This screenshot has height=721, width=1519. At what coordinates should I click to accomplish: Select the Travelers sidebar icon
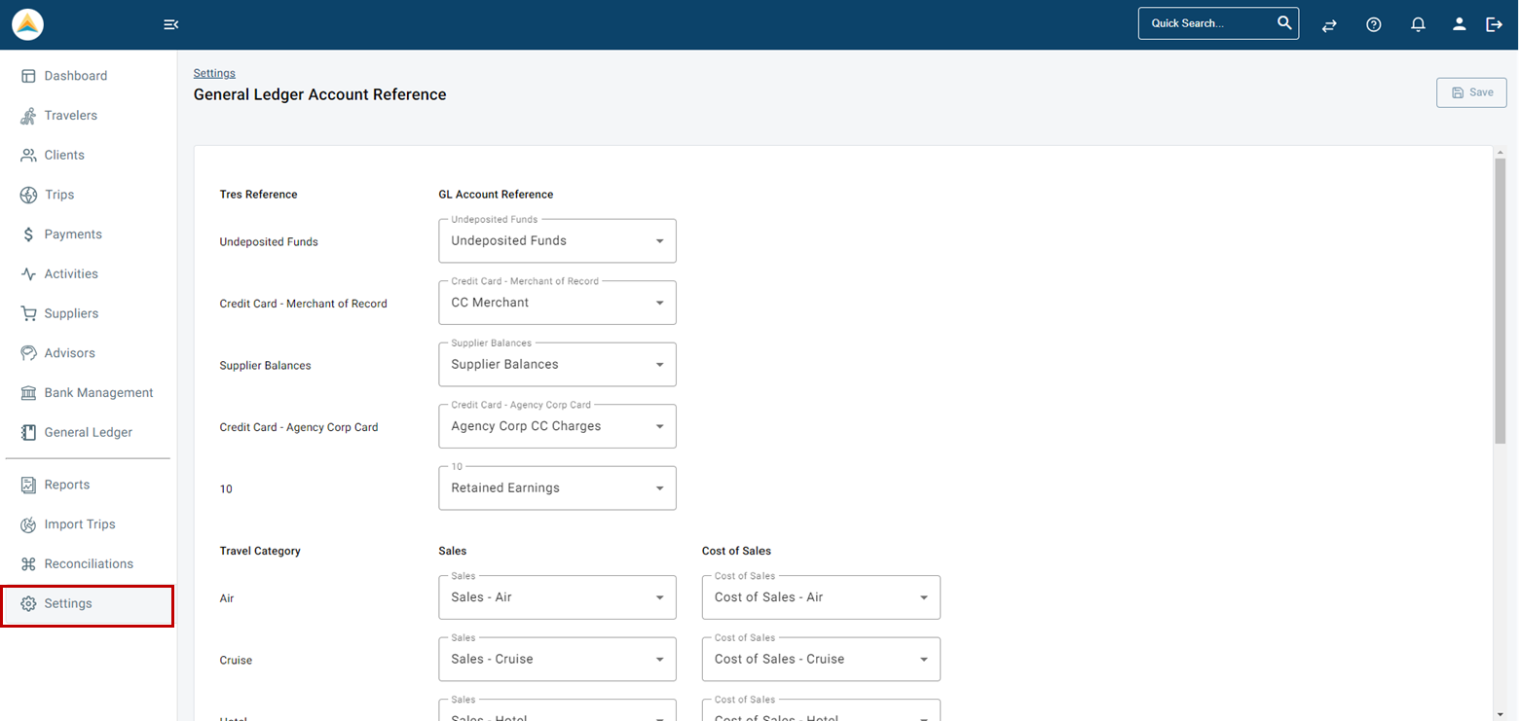coord(69,115)
